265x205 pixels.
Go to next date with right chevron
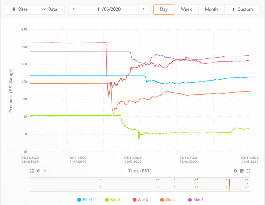(144, 9)
